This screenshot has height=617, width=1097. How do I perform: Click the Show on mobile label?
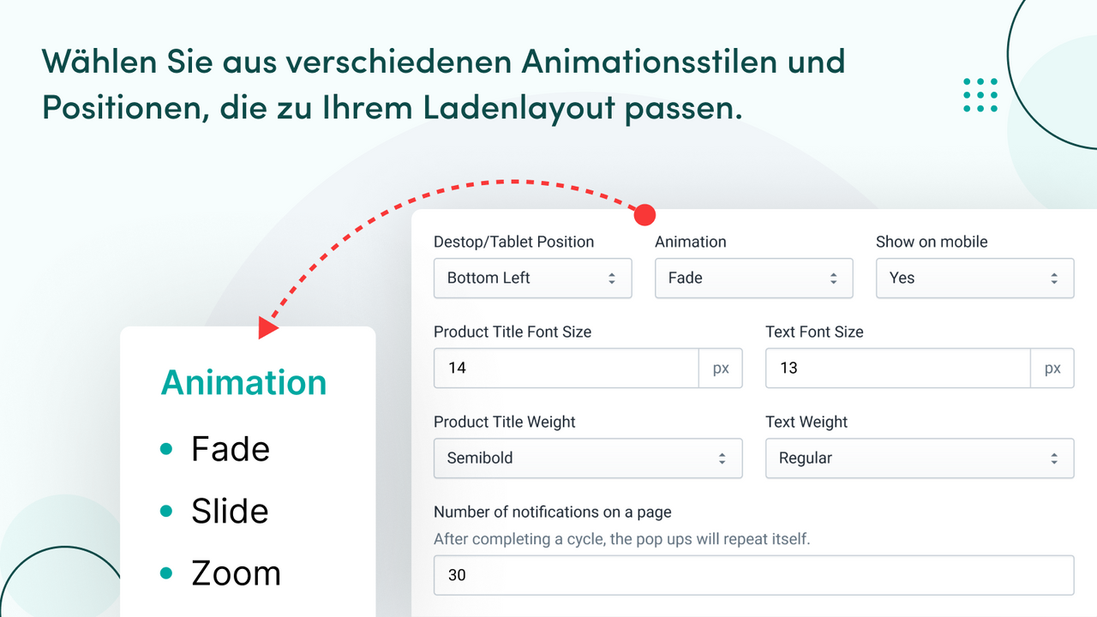point(932,242)
